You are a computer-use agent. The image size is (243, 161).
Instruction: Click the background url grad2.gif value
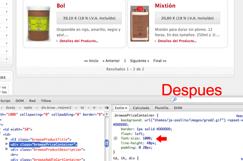click(x=185, y=120)
